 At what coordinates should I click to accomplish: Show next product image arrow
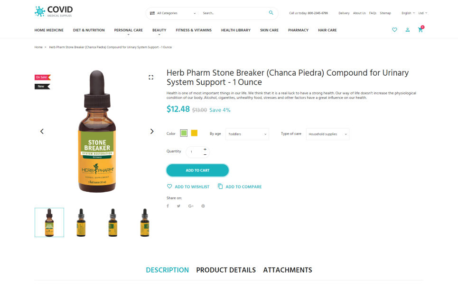pyautogui.click(x=152, y=132)
